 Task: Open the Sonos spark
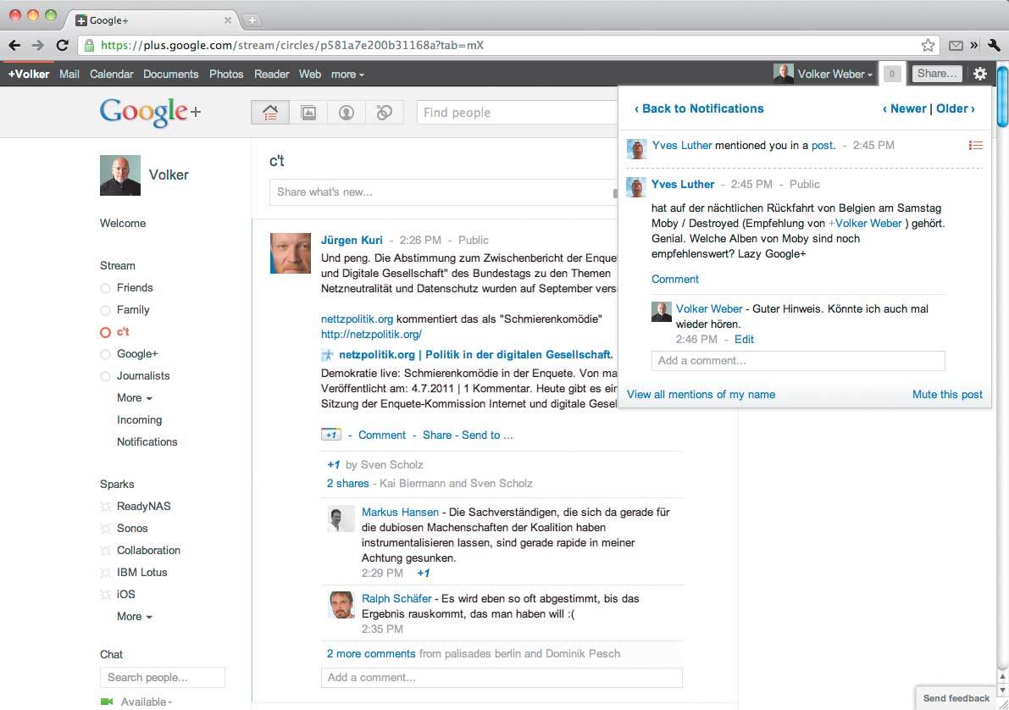pyautogui.click(x=132, y=529)
